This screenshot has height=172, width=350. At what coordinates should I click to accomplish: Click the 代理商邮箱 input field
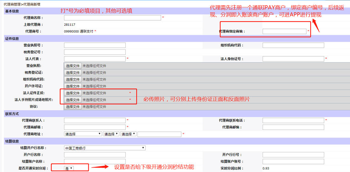click(x=94, y=127)
